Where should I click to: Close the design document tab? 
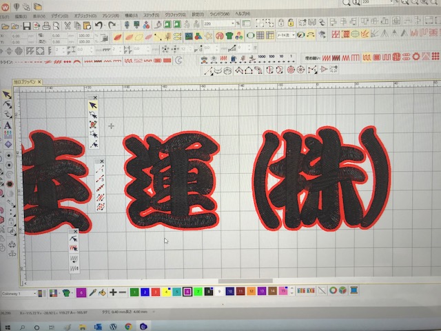(39, 82)
